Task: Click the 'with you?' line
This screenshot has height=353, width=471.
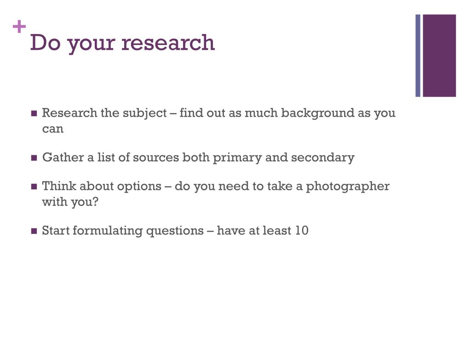Action: 70,202
